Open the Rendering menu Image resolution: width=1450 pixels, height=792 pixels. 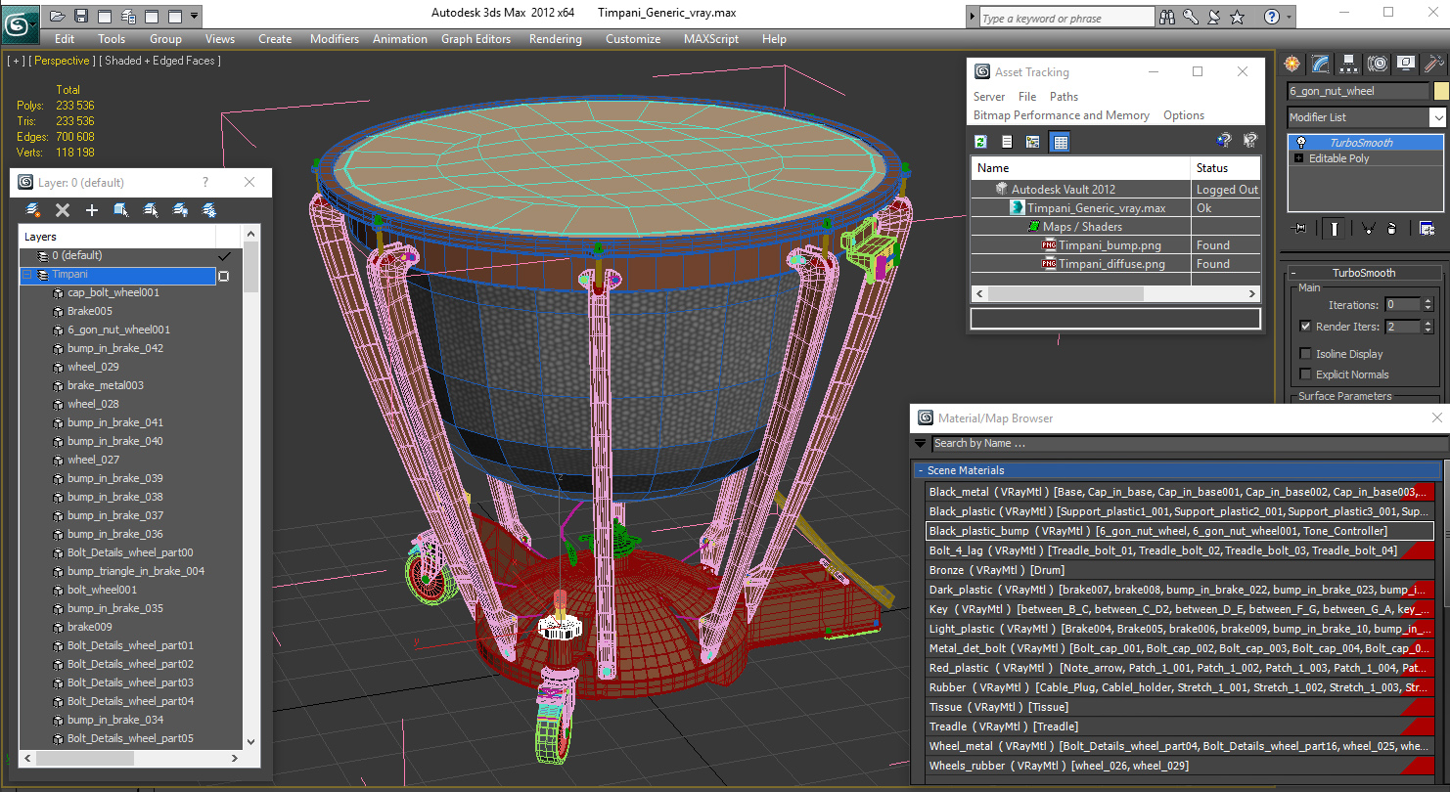(x=555, y=39)
